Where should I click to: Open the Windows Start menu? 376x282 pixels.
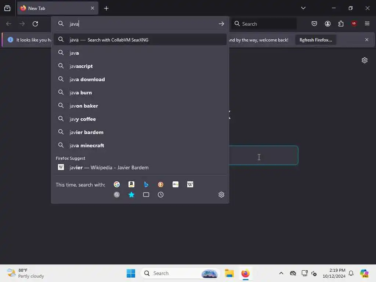point(131,273)
